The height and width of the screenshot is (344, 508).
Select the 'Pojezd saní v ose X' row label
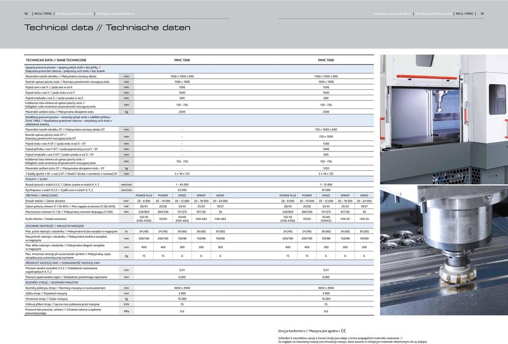click(49, 87)
